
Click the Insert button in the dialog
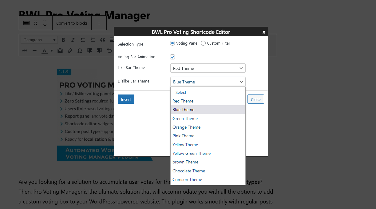click(x=126, y=99)
